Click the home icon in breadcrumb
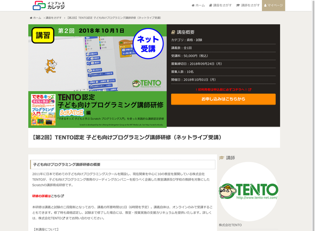 (x=31, y=18)
